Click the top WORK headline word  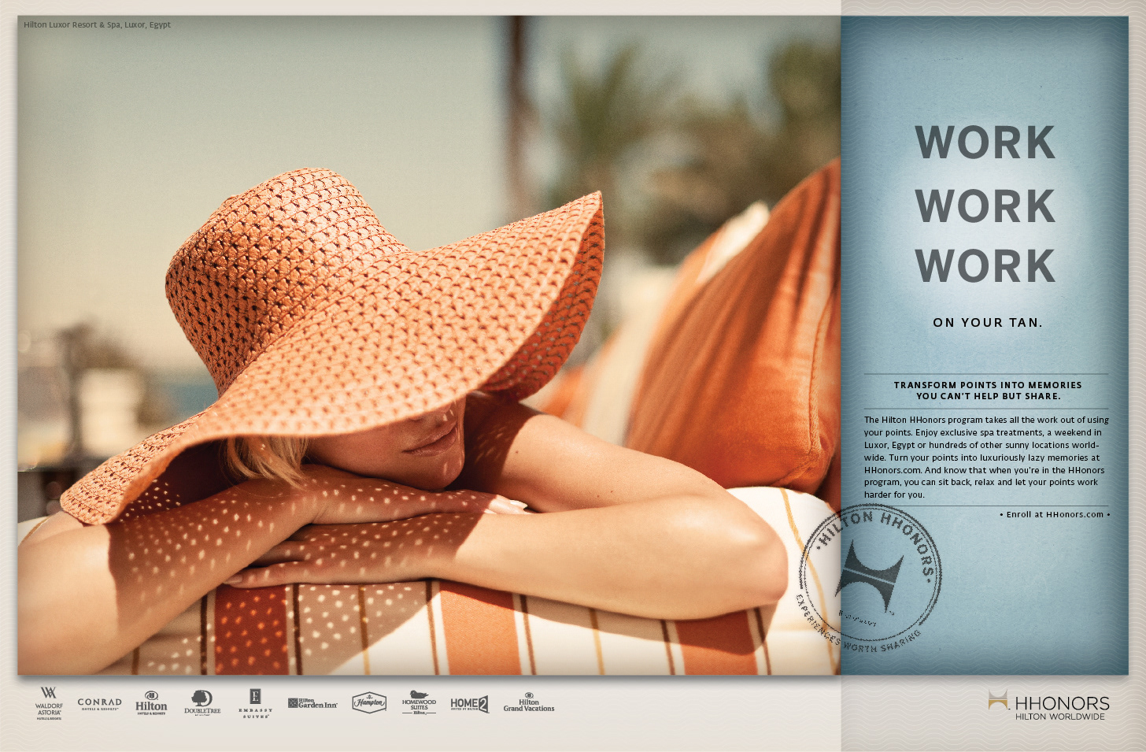(985, 143)
